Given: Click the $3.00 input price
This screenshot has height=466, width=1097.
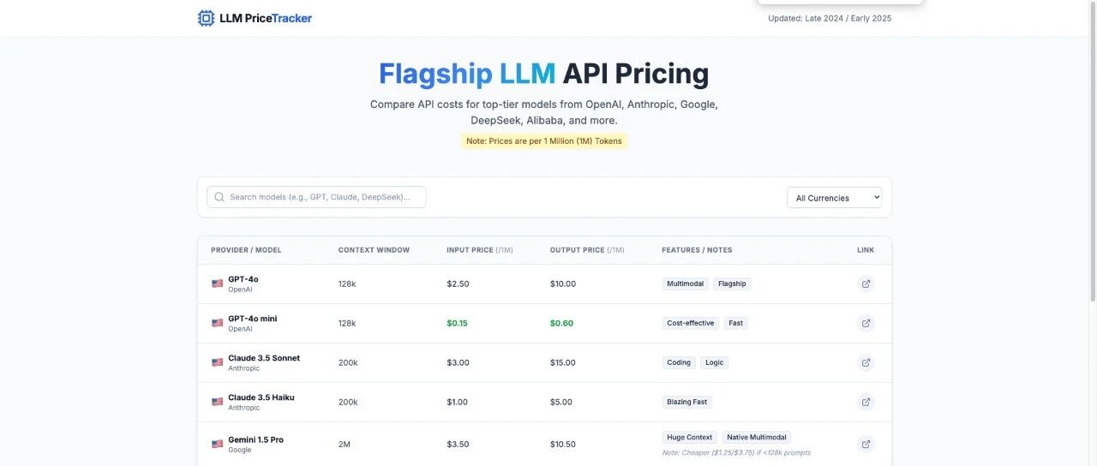Looking at the screenshot, I should pyautogui.click(x=458, y=362).
